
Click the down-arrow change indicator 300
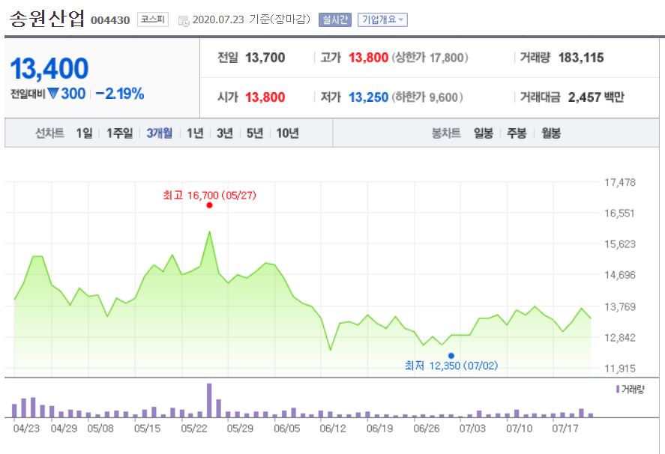(x=67, y=93)
